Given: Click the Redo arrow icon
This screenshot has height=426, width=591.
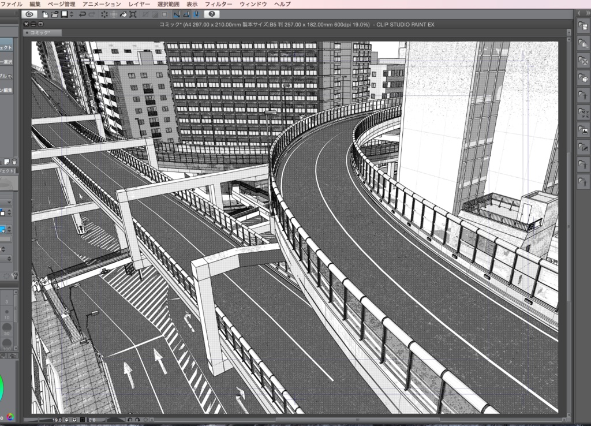Looking at the screenshot, I should [92, 14].
